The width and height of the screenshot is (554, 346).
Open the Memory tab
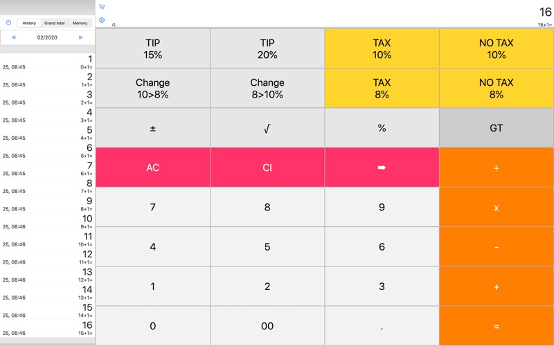(80, 23)
